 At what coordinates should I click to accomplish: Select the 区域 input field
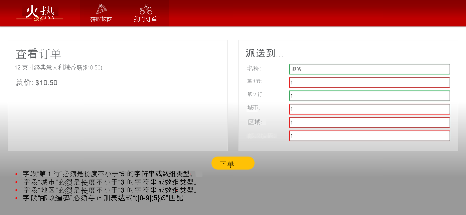coord(369,122)
